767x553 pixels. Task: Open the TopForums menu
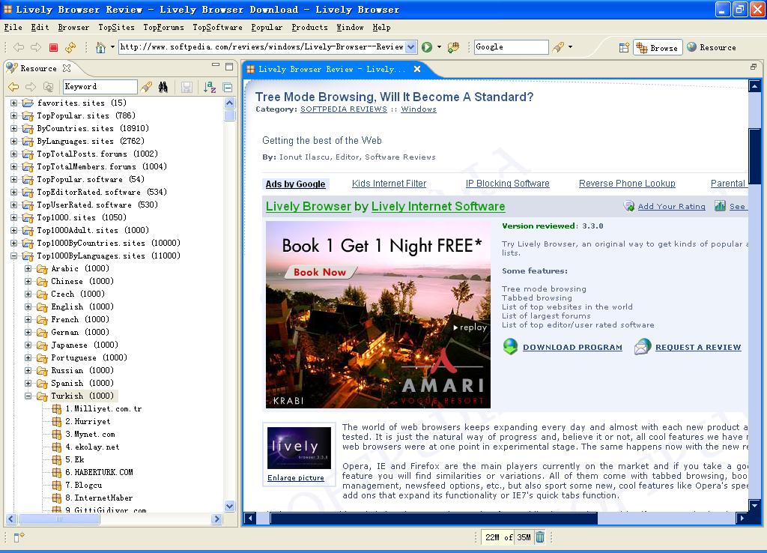(x=163, y=27)
